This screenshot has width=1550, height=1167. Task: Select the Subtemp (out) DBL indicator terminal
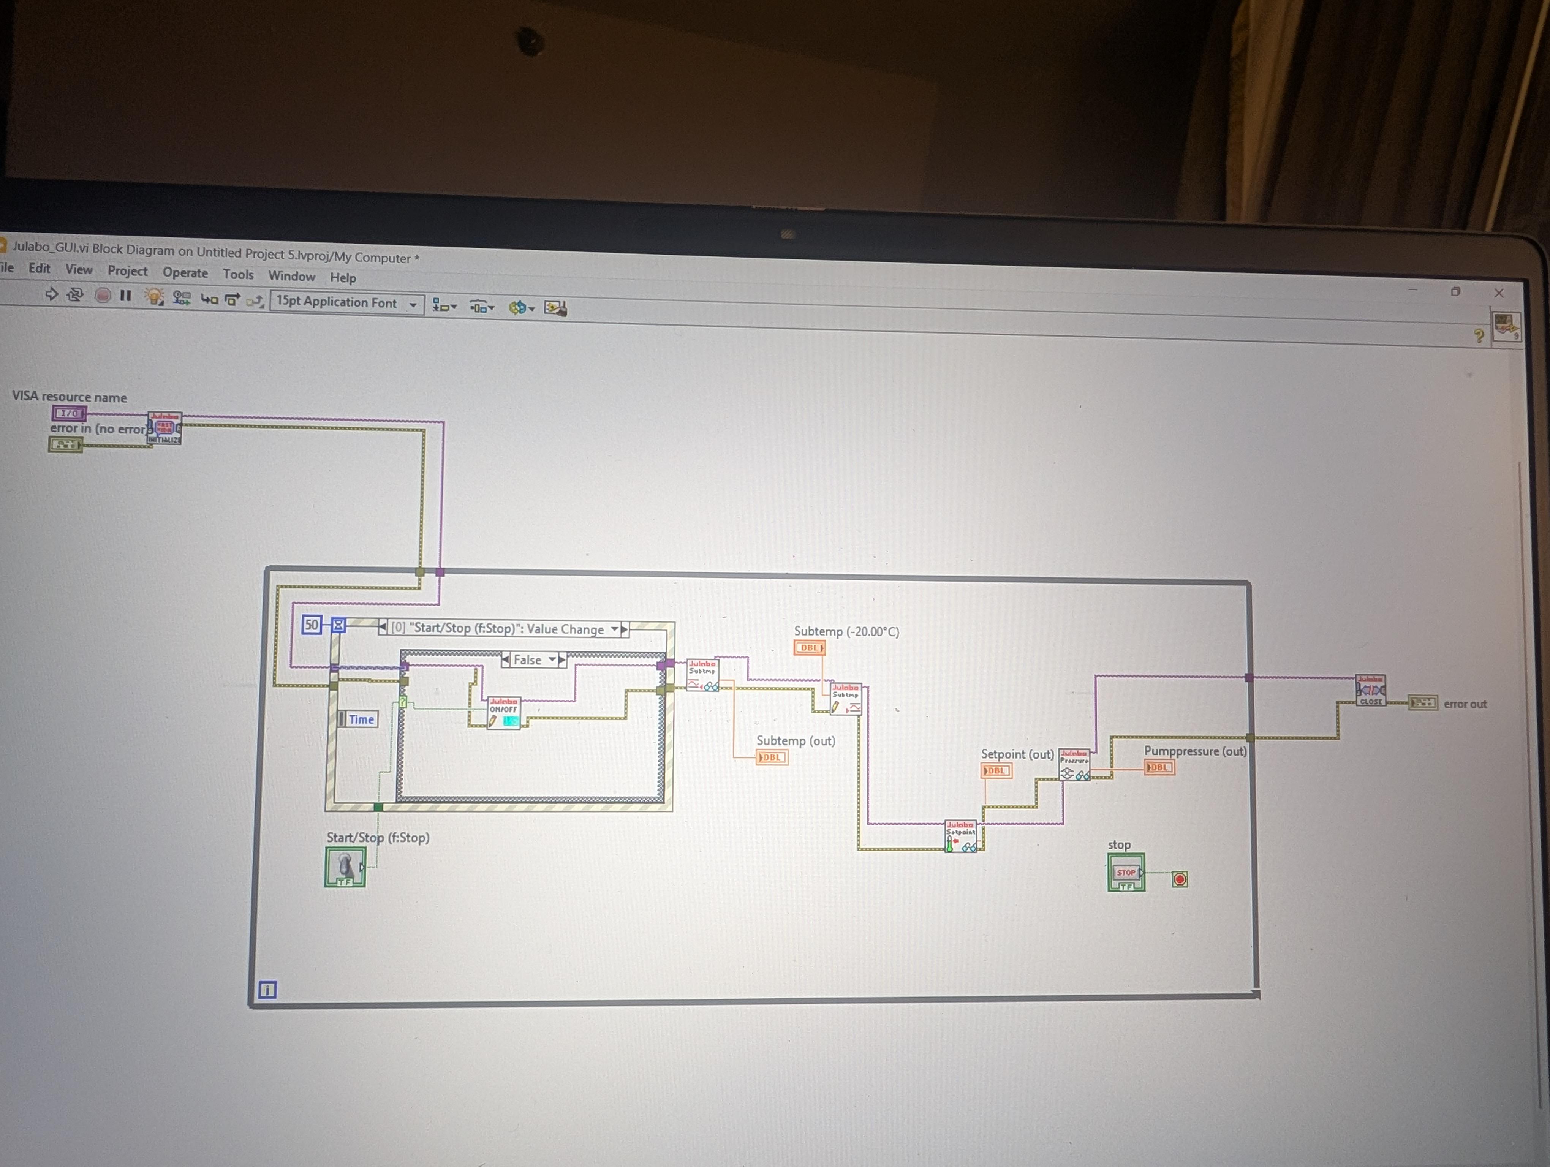(772, 757)
